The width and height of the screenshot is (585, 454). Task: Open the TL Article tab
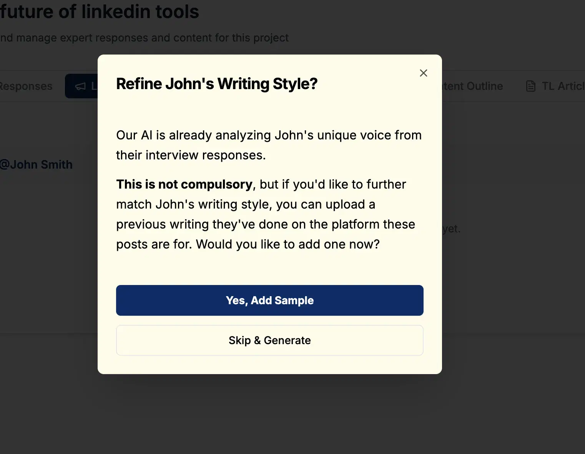tap(555, 86)
